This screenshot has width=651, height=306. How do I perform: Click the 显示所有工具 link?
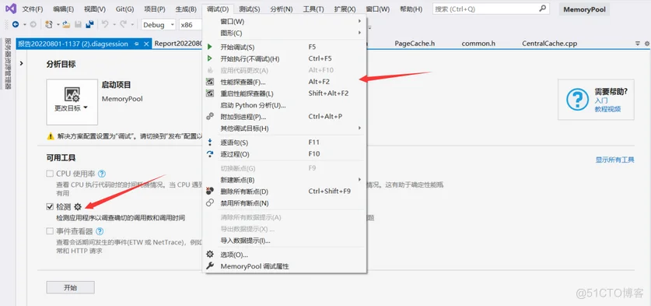point(615,160)
